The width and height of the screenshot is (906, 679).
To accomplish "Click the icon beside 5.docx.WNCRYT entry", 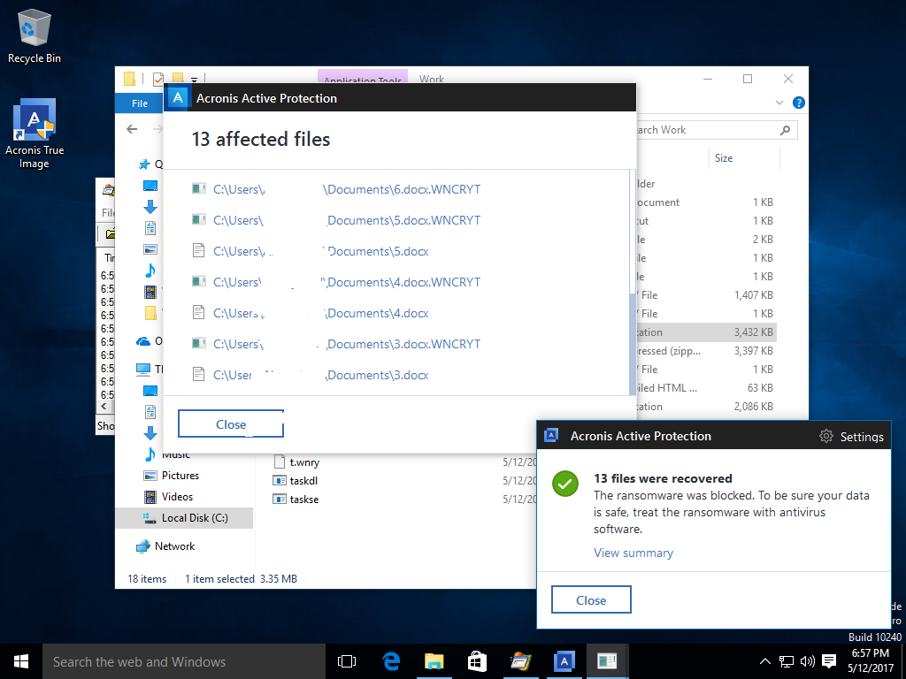I will tap(199, 220).
